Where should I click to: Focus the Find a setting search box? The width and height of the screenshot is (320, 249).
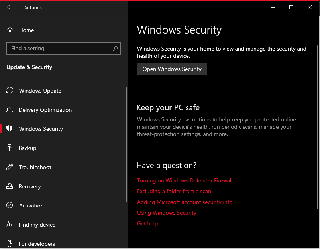(x=64, y=49)
